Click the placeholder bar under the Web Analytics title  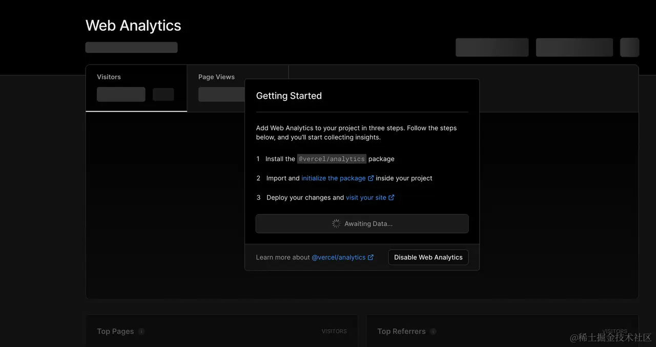(x=131, y=48)
